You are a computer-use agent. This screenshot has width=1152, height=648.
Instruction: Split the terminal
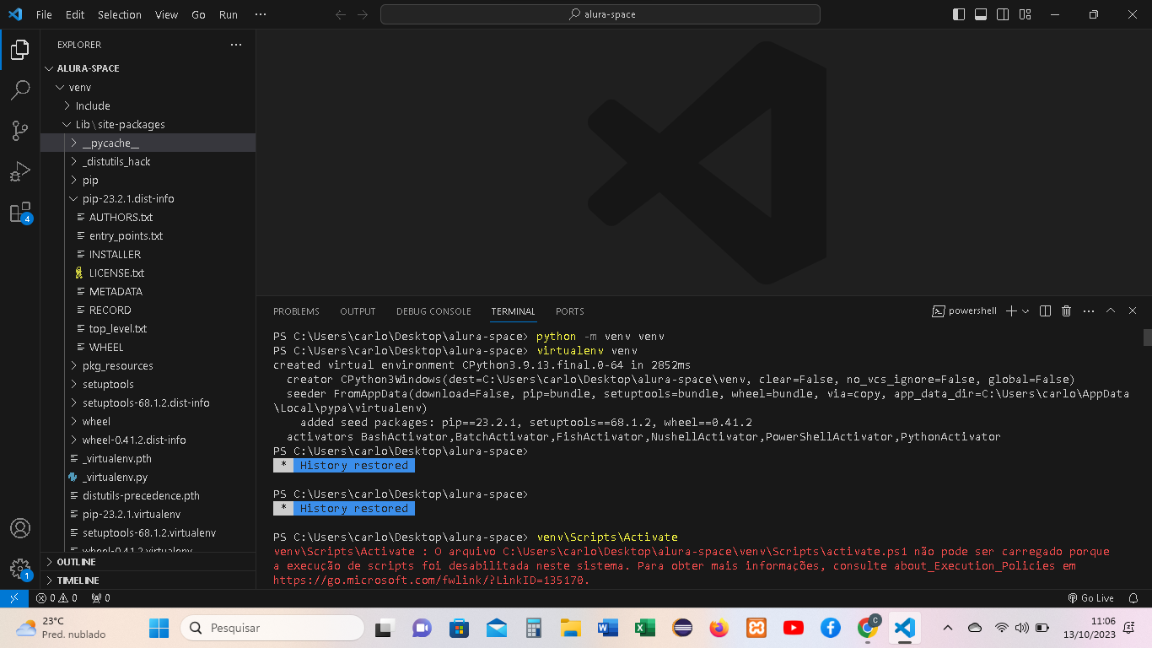click(x=1046, y=311)
